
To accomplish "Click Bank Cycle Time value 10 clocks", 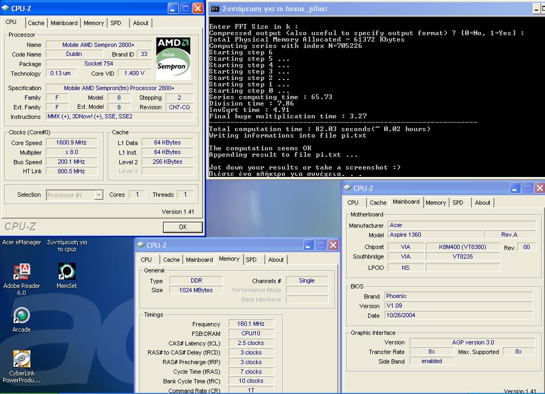I will [x=251, y=381].
